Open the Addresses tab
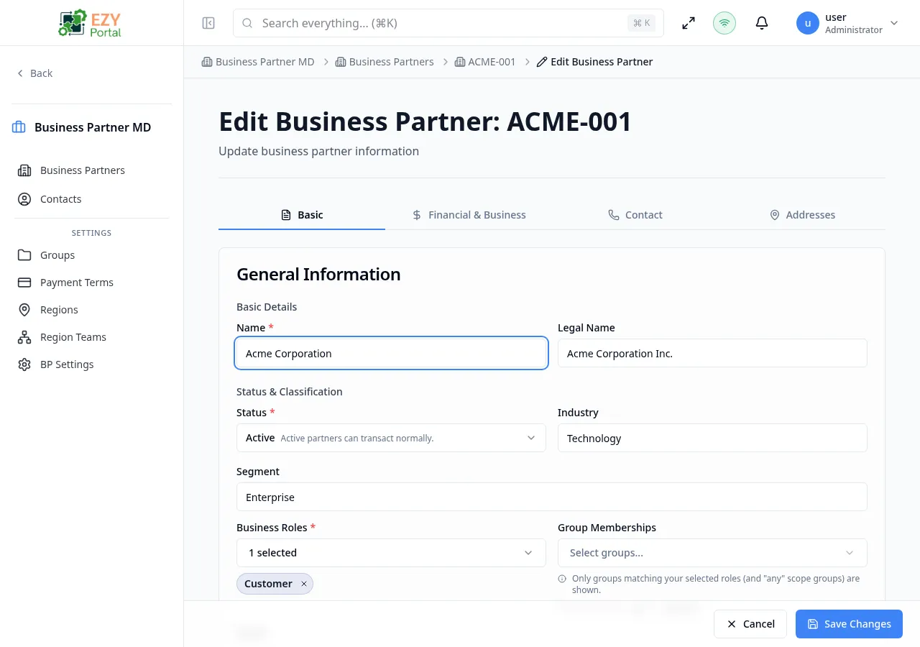The width and height of the screenshot is (920, 647). pyautogui.click(x=802, y=214)
